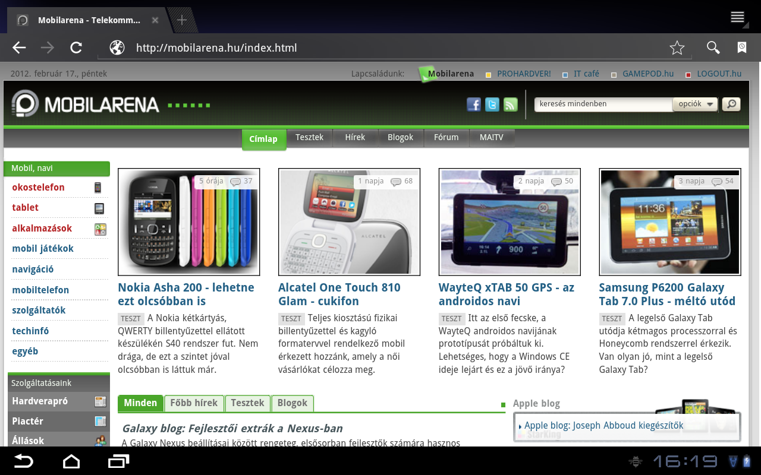Open the techinfó sidebar link
761x475 pixels.
point(30,331)
